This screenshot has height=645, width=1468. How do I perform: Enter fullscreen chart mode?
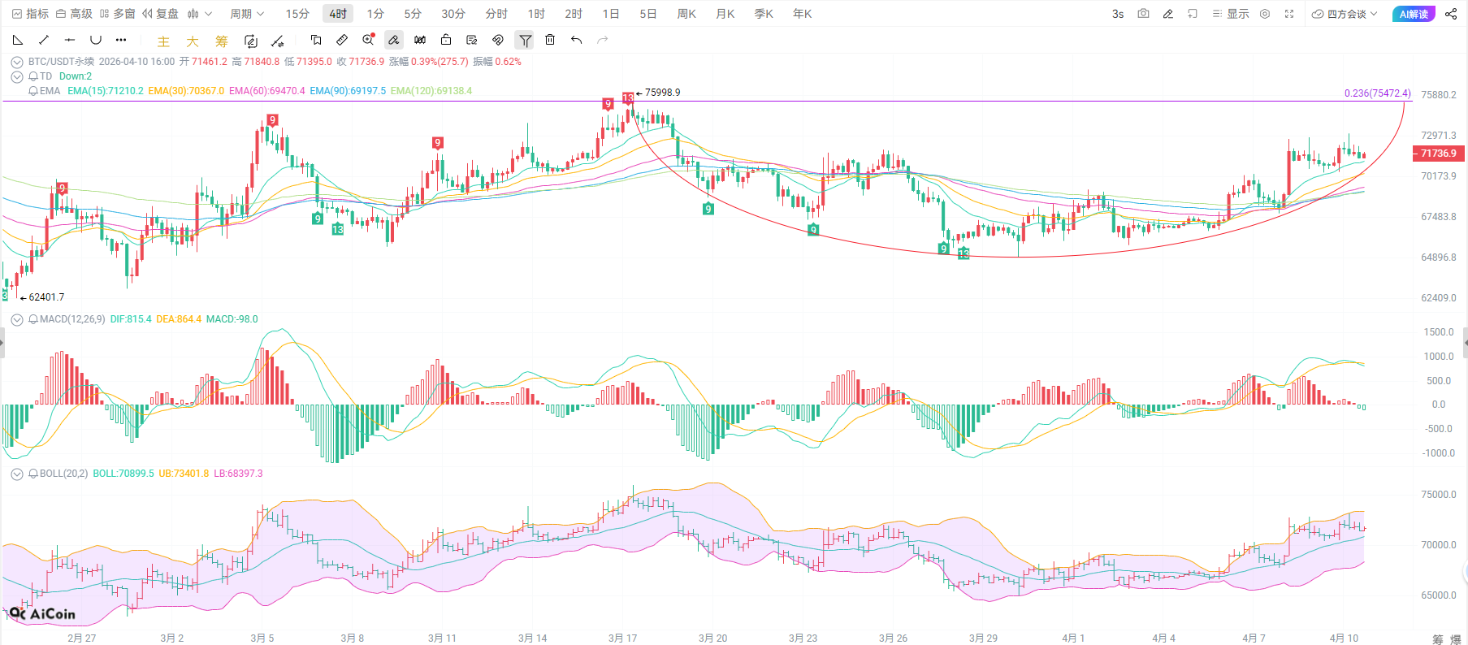(1289, 14)
